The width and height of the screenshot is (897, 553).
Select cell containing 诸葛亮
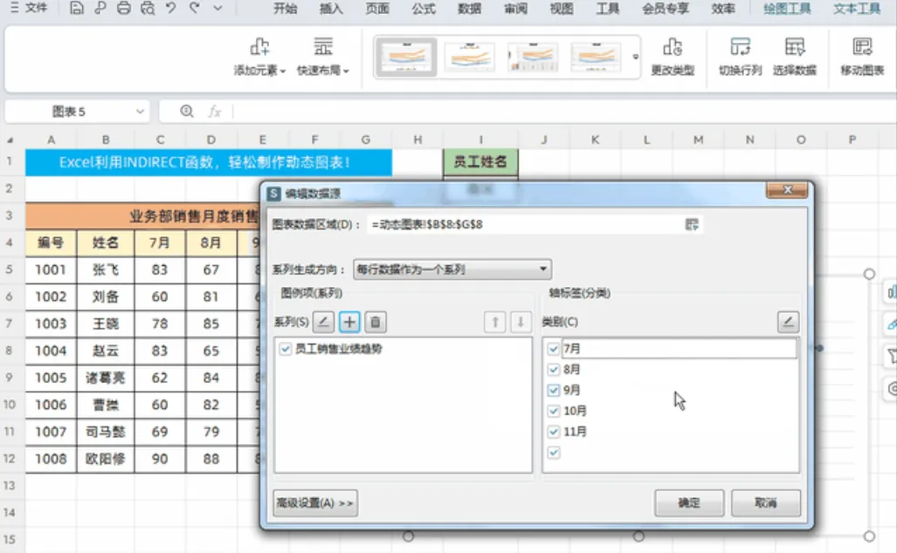pos(106,378)
